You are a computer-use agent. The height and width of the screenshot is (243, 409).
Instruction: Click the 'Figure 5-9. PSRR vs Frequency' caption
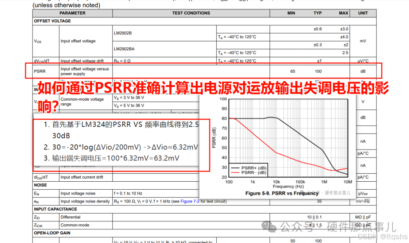pyautogui.click(x=282, y=193)
